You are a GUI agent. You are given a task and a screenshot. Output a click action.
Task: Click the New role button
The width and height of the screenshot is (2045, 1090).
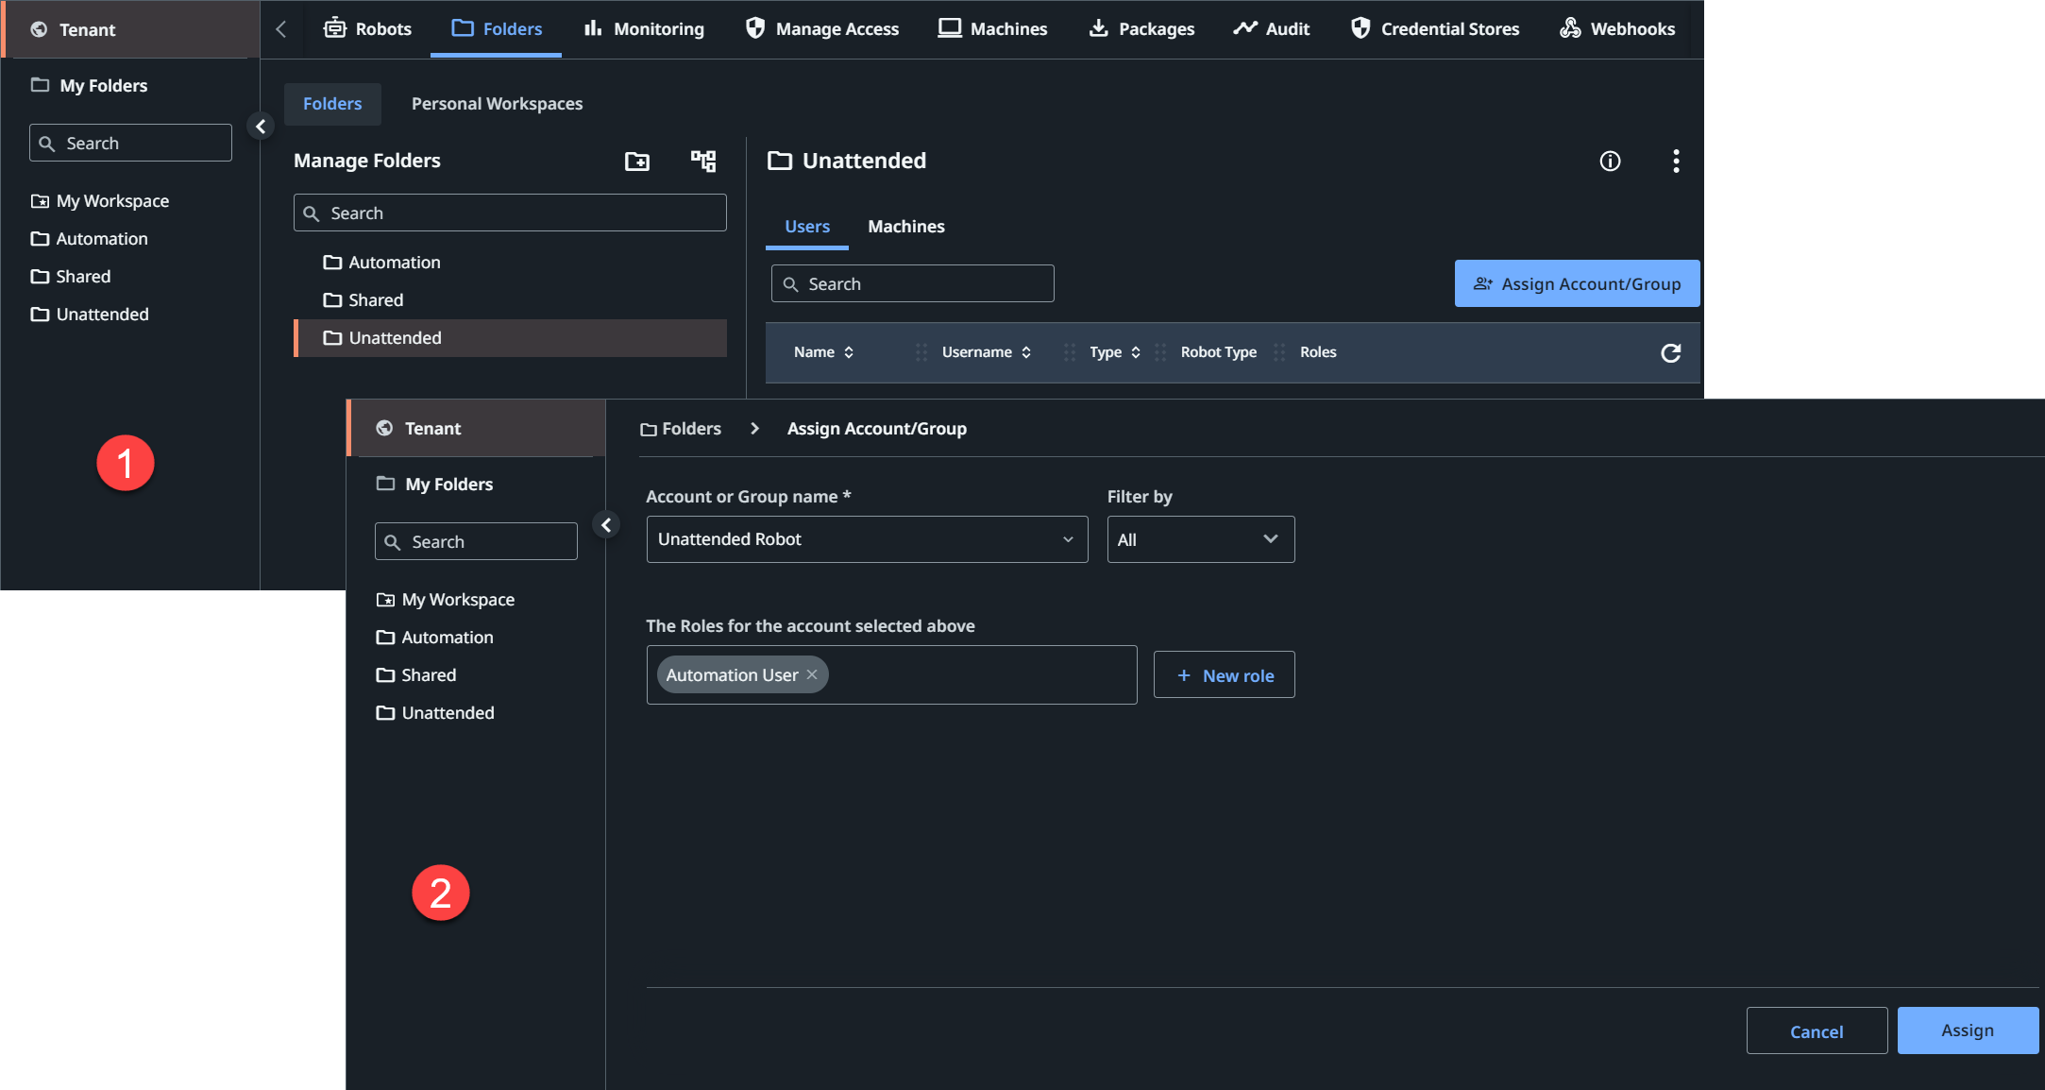coord(1224,675)
